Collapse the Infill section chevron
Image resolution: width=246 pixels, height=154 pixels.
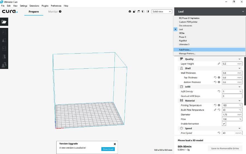coord(239,87)
